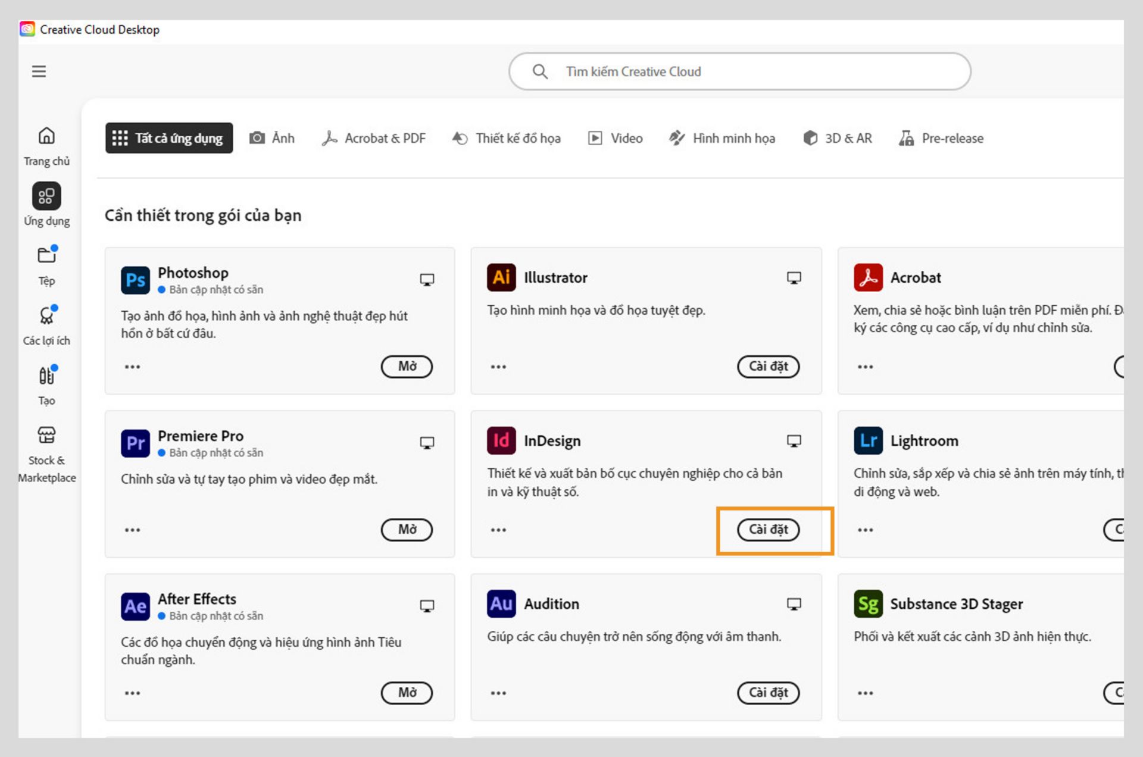Click Mở button on Premiere Pro card

tap(407, 529)
